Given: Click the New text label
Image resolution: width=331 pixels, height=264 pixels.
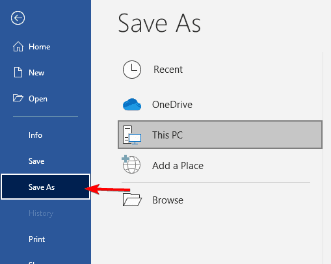Looking at the screenshot, I should pyautogui.click(x=36, y=73).
